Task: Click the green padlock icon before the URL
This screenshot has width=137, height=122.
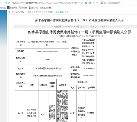Action: (9, 3)
